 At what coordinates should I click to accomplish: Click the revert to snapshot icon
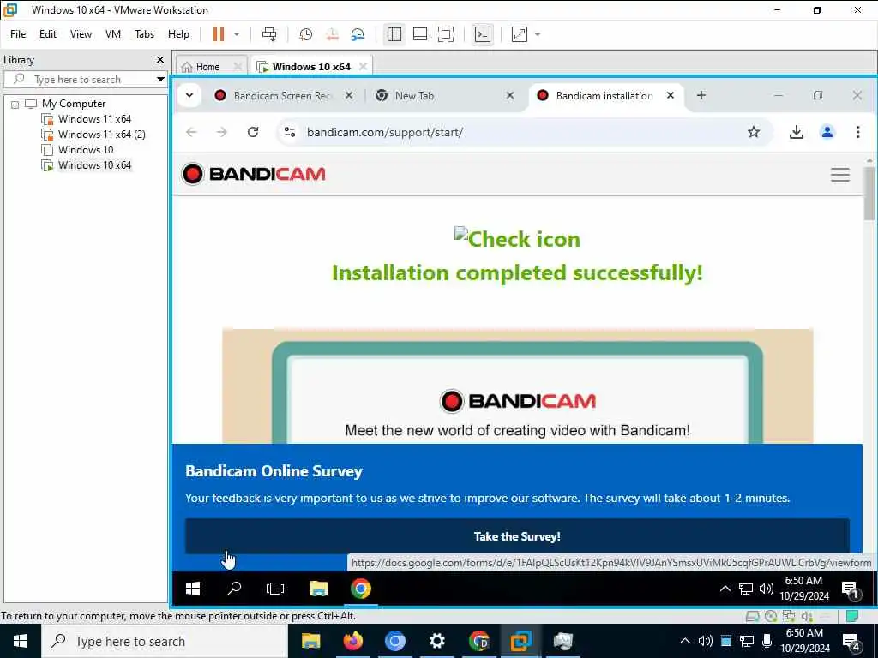click(332, 34)
